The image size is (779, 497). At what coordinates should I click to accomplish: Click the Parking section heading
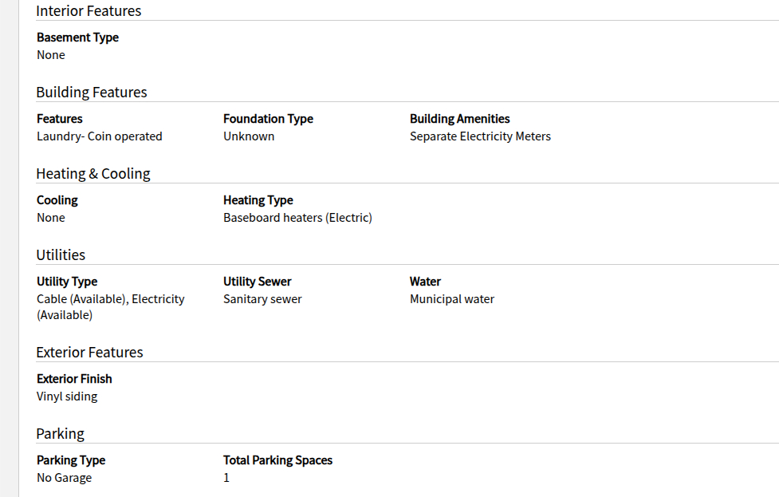click(60, 434)
